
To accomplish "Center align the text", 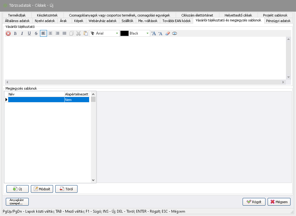I will (50, 33).
